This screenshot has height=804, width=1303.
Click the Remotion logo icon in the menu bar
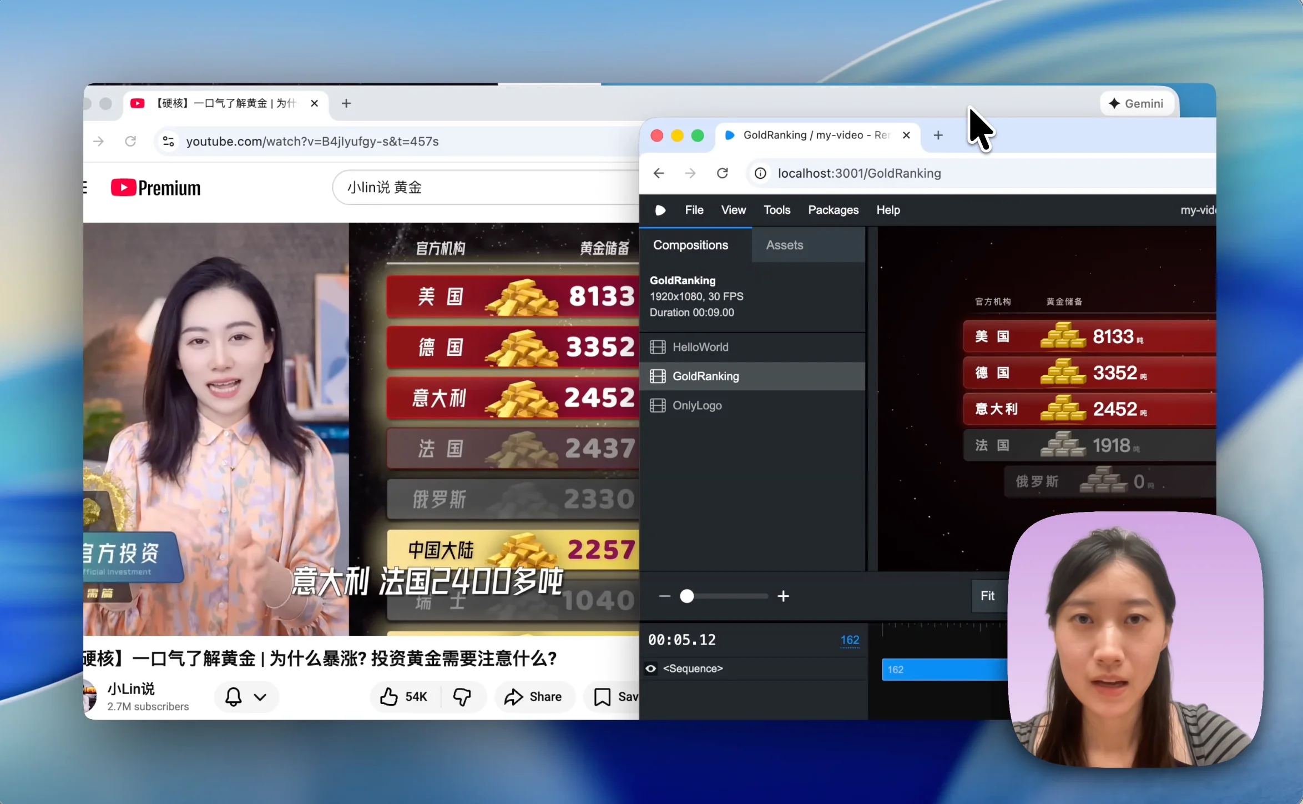[x=660, y=210]
